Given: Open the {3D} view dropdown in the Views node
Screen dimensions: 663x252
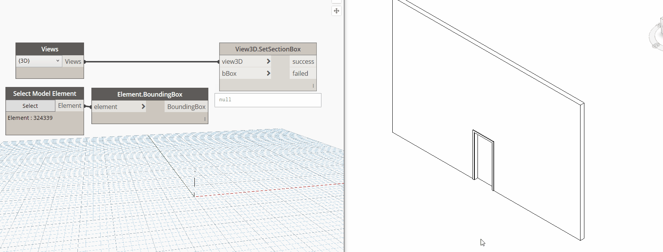Looking at the screenshot, I should pos(39,61).
